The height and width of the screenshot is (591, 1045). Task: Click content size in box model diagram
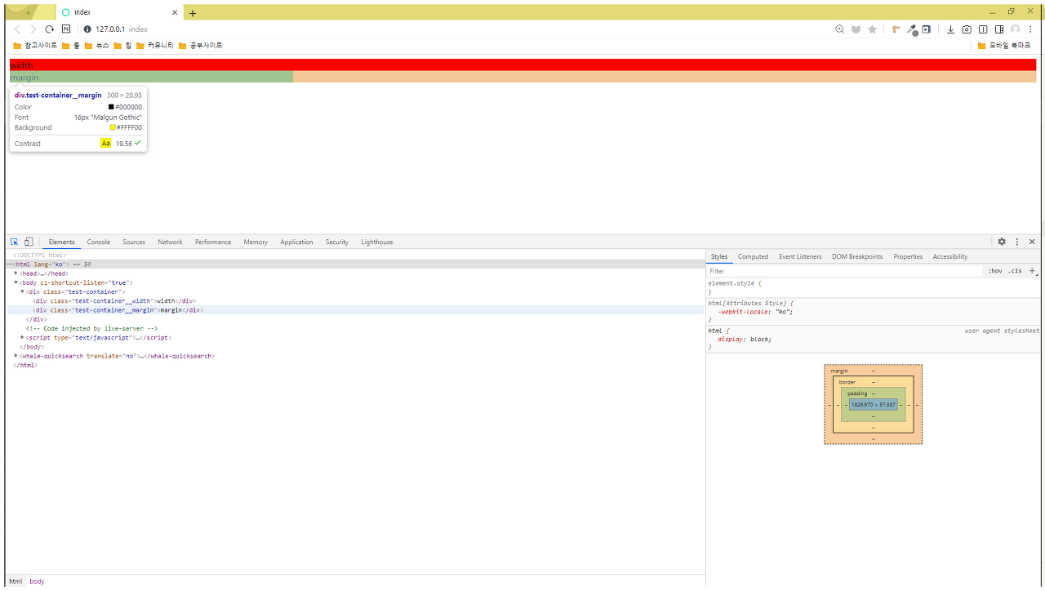click(874, 404)
